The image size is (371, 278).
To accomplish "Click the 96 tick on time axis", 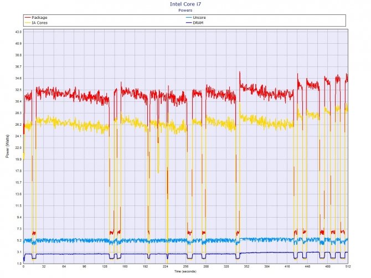I will [x=84, y=266].
